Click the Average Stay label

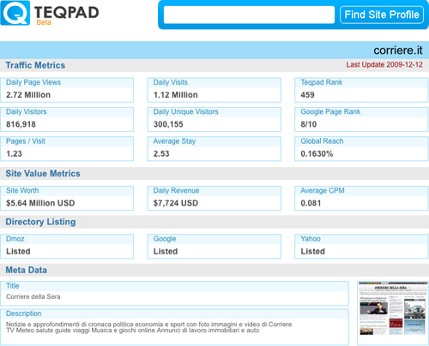coord(174,141)
